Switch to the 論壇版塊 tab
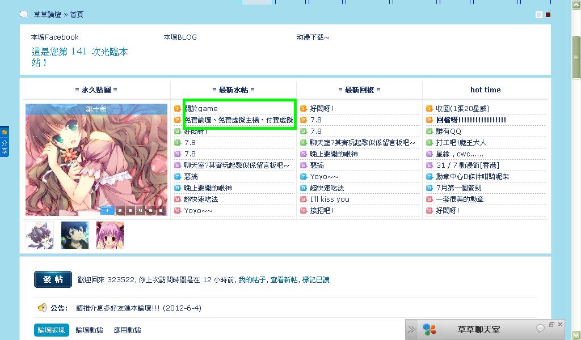Image resolution: width=581 pixels, height=340 pixels. coord(51,330)
